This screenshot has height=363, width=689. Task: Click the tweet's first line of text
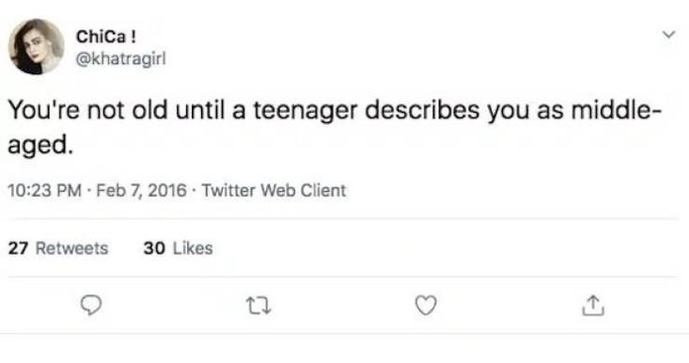coord(335,110)
